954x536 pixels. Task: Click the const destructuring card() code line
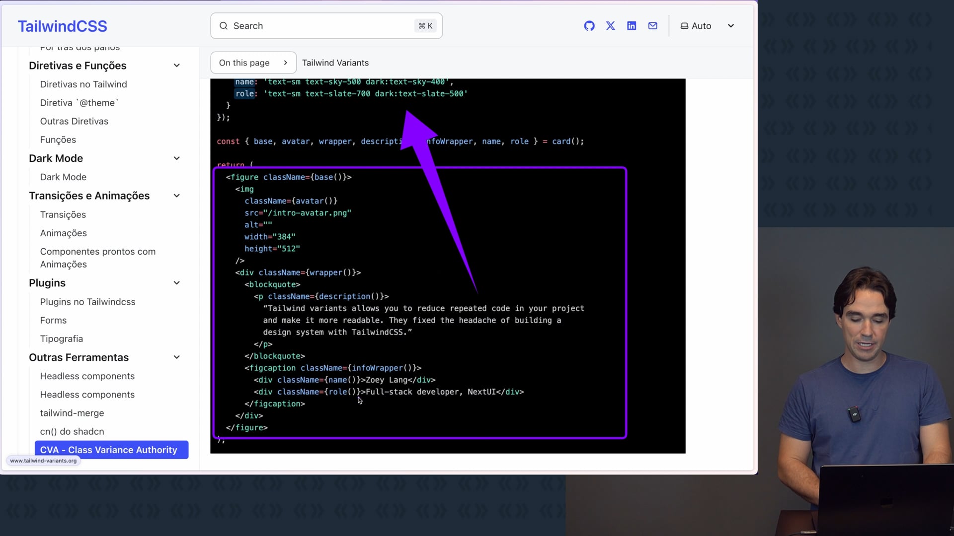click(x=400, y=141)
